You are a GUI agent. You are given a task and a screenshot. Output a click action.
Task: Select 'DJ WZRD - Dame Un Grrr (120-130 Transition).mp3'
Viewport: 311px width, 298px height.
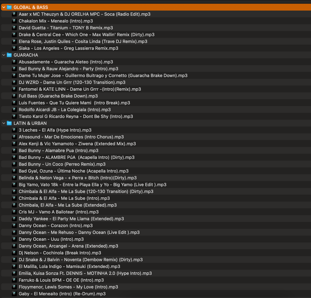click(x=72, y=82)
